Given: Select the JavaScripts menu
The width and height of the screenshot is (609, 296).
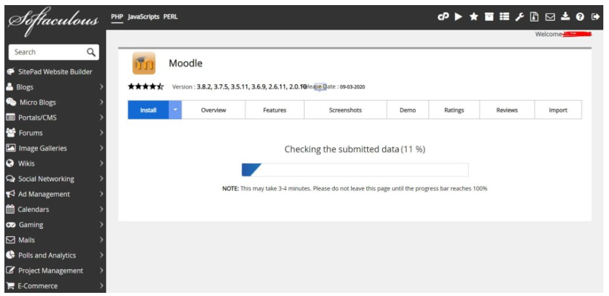Looking at the screenshot, I should click(143, 16).
